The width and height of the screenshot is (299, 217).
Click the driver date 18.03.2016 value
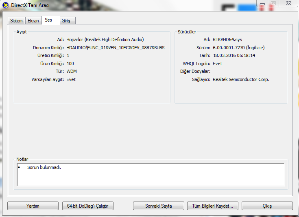[x=234, y=55]
